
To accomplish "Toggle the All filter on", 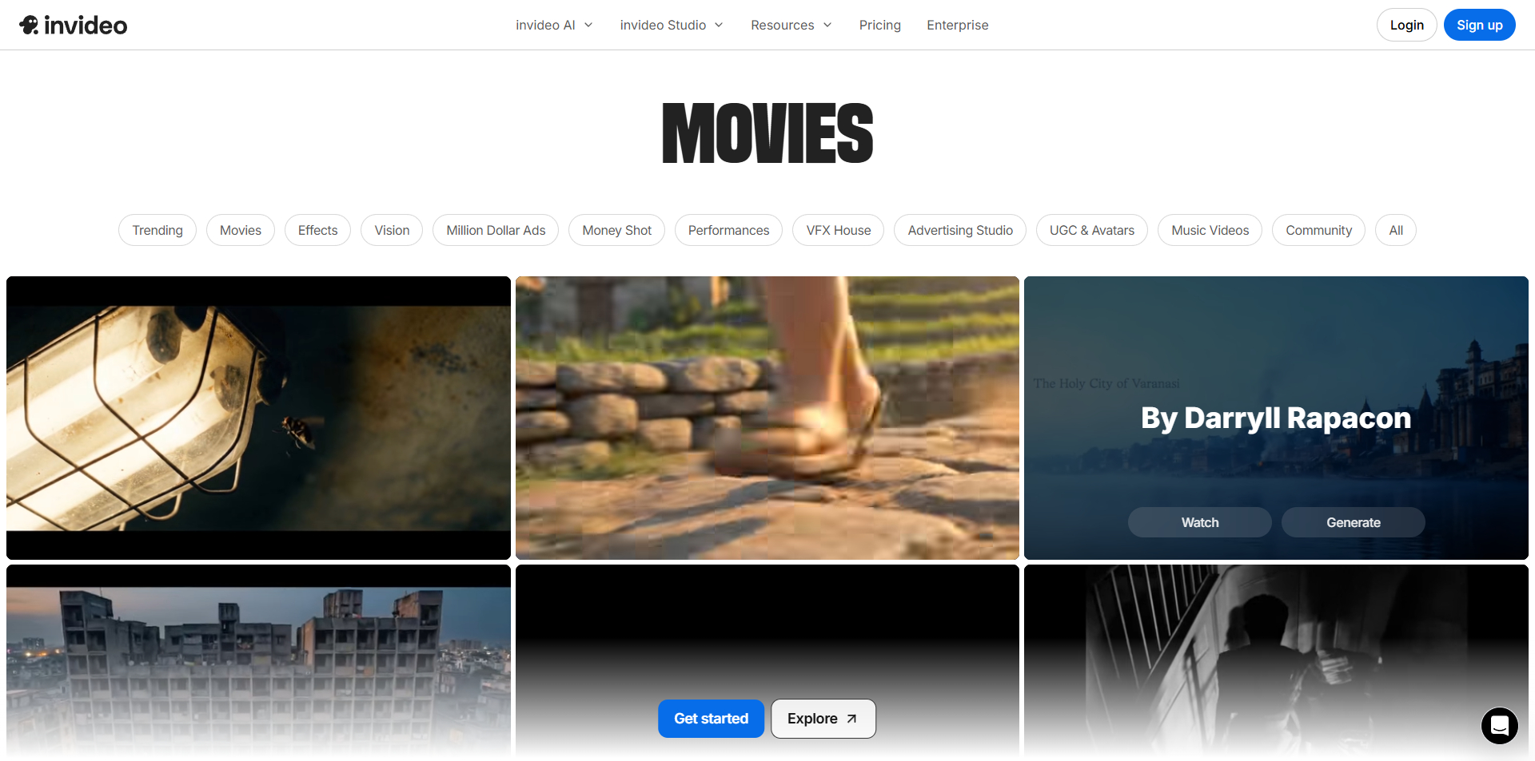I will tap(1395, 230).
